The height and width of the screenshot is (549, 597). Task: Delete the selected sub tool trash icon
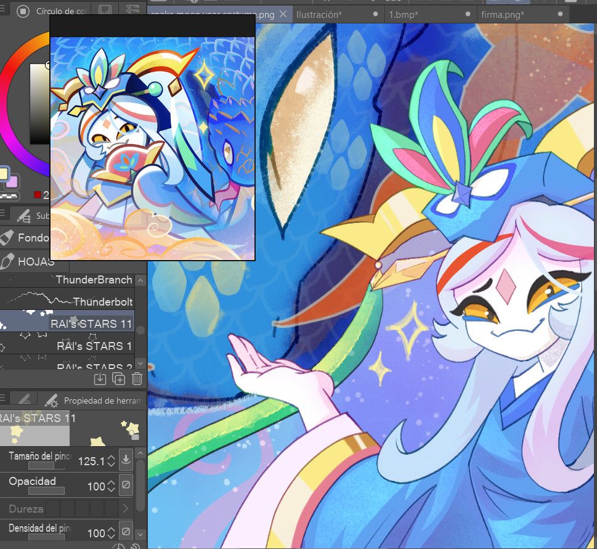point(137,379)
